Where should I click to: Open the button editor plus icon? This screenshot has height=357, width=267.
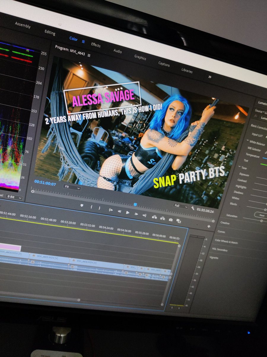209,226
